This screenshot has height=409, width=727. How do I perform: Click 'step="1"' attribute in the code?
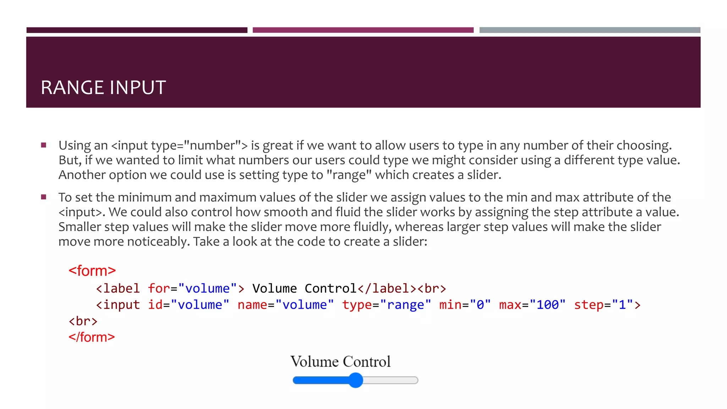coord(603,305)
